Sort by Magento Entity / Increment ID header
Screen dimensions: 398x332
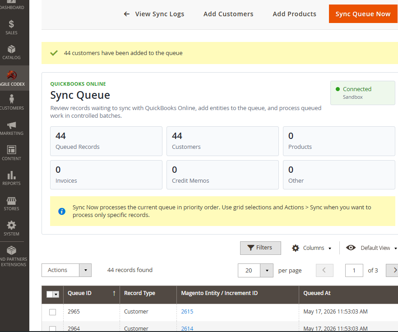click(x=237, y=295)
